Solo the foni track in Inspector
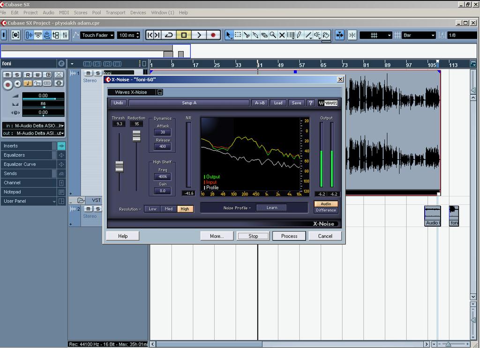This screenshot has height=348, width=480. click(17, 74)
